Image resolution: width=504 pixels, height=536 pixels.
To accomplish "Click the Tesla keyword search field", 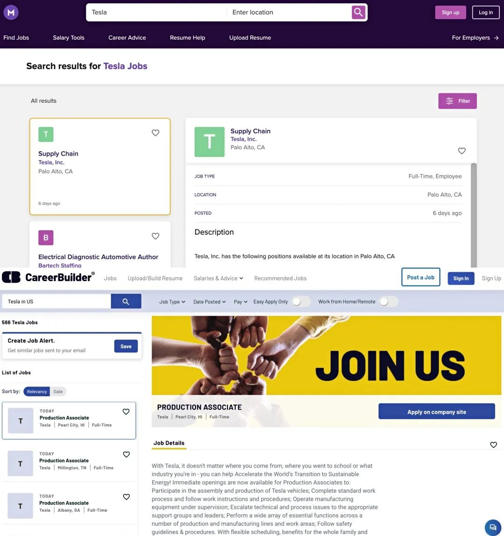I will 156,12.
